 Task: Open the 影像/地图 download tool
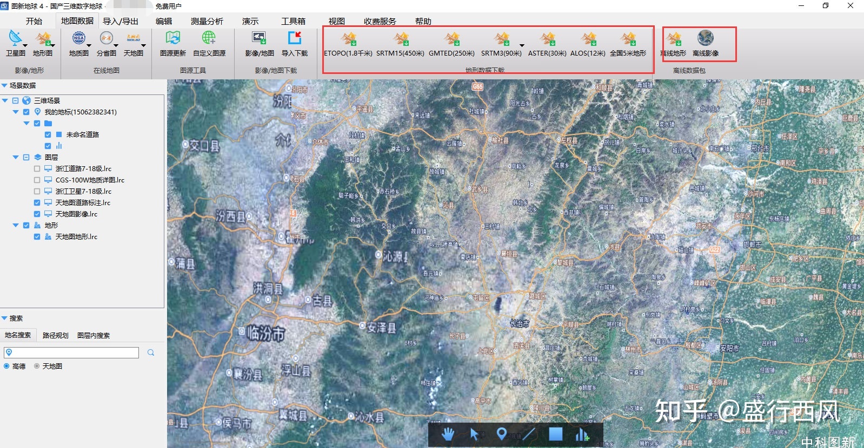(x=260, y=43)
